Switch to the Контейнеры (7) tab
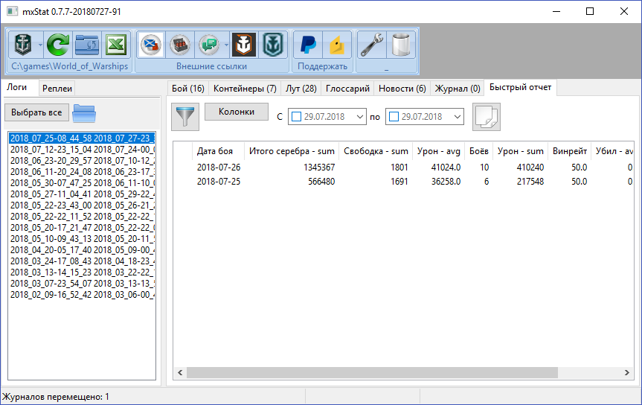This screenshot has width=642, height=405. (245, 89)
